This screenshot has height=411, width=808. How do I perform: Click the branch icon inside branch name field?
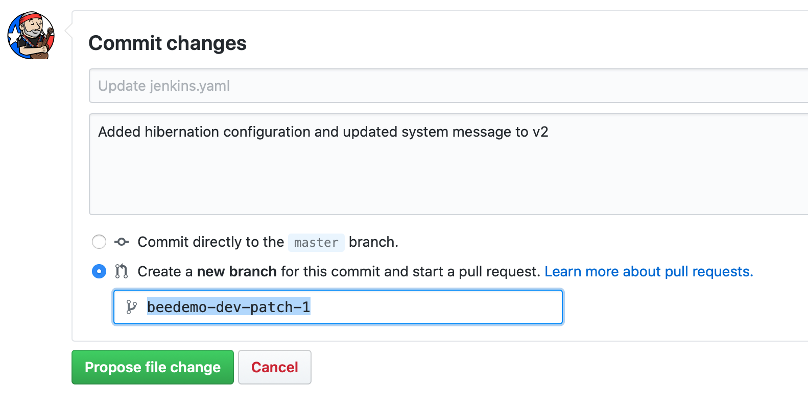pos(132,307)
